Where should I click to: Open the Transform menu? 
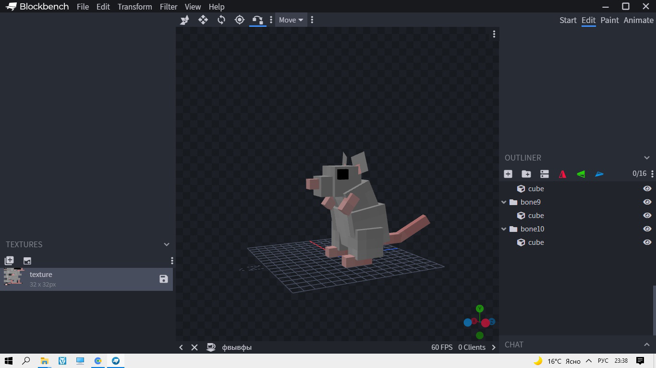click(134, 7)
